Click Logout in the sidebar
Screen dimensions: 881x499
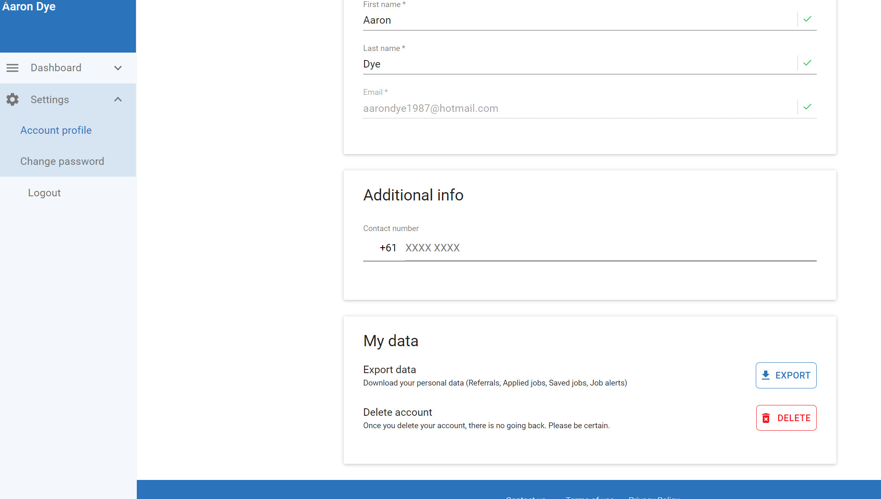[44, 193]
